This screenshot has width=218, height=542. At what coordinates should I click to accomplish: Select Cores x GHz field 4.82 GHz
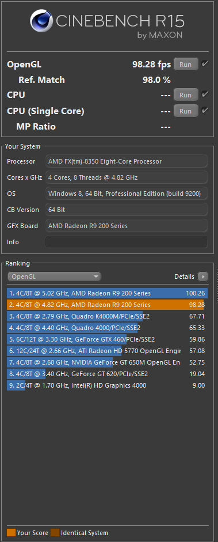click(126, 177)
